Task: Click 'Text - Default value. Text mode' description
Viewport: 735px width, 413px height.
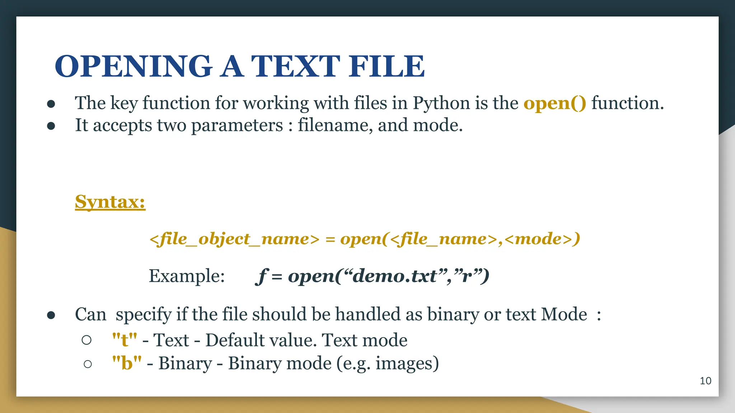Action: point(280,340)
